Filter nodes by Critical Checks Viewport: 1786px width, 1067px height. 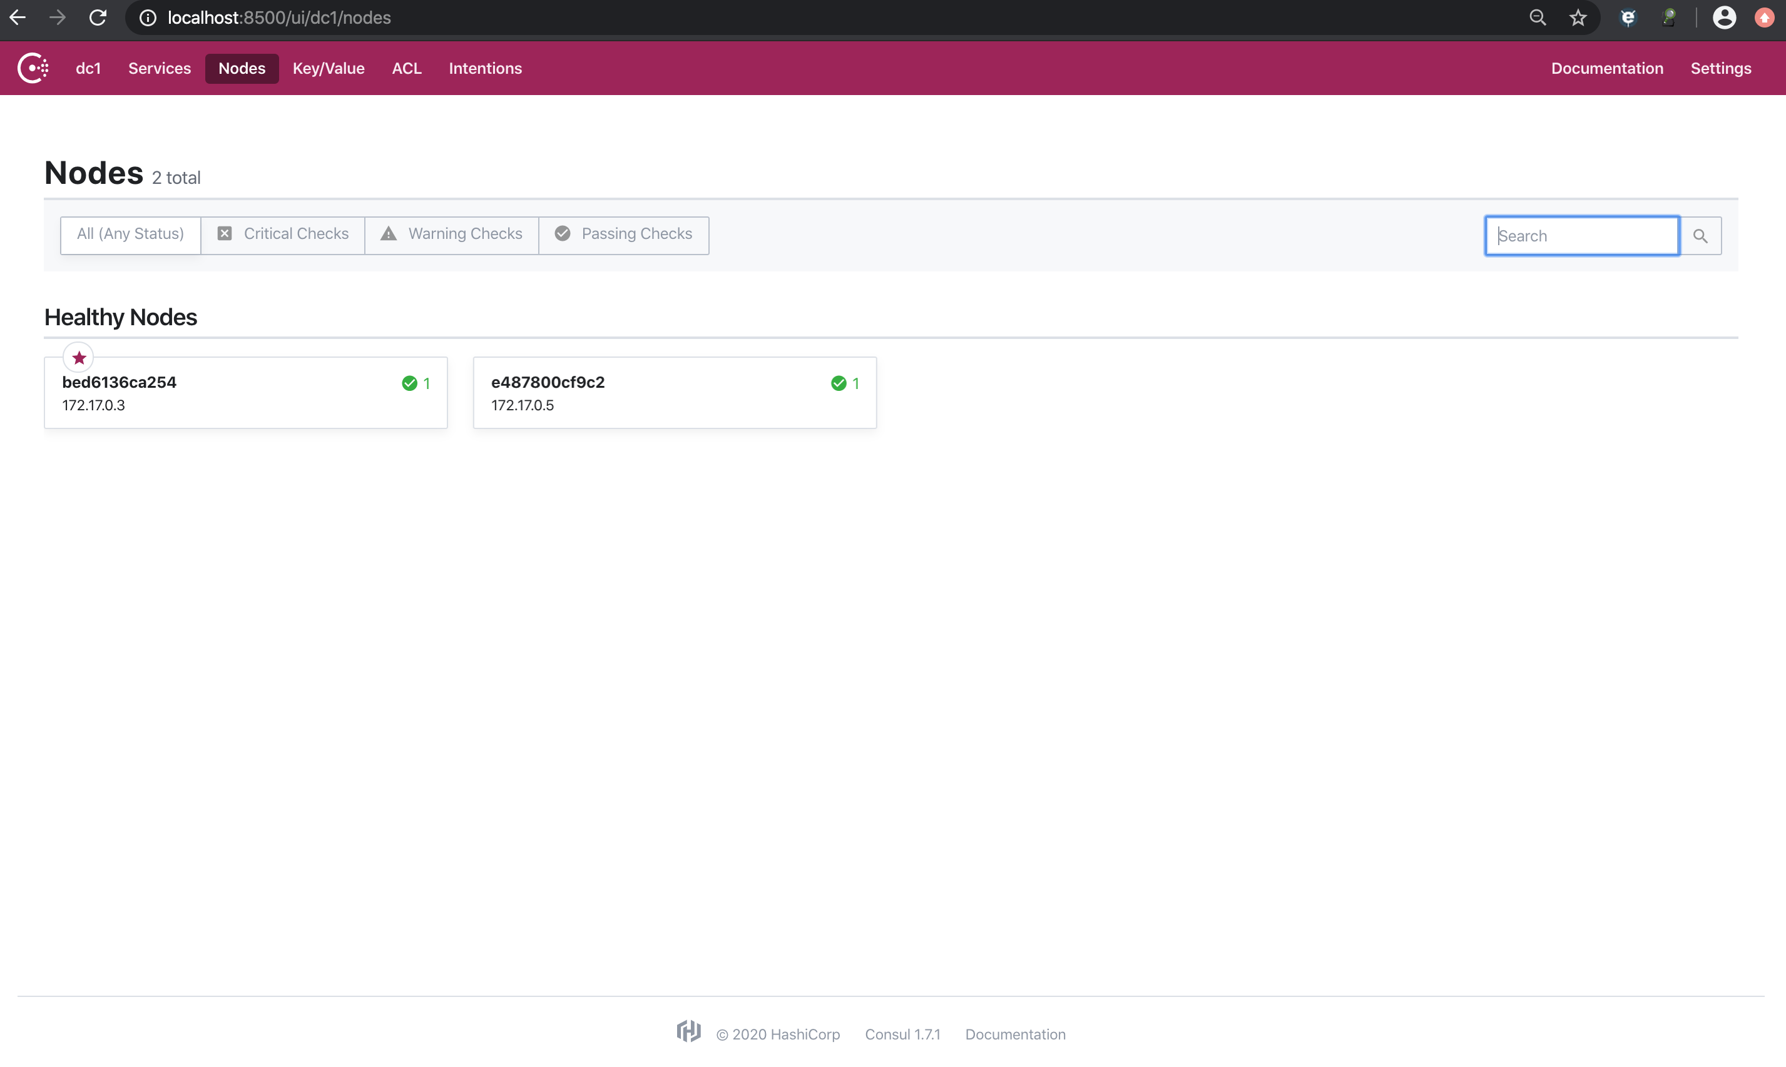[x=283, y=235]
